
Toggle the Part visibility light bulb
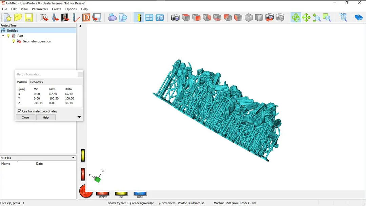coord(8,36)
